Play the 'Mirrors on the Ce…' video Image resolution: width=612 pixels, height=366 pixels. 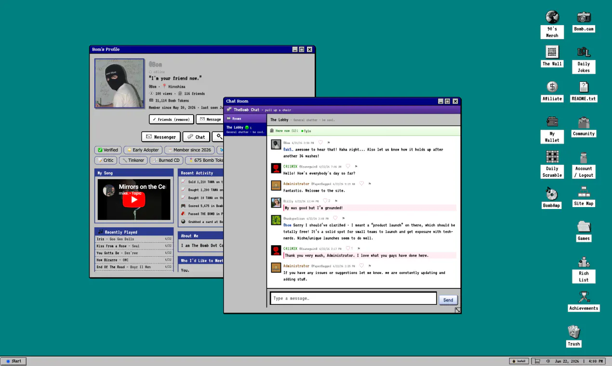tap(134, 199)
